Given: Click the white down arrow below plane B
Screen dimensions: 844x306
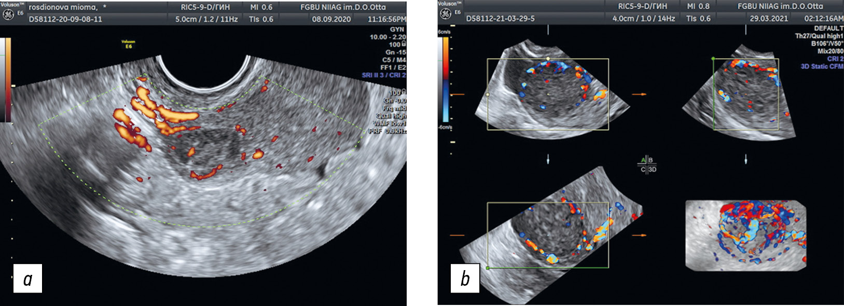Looking at the screenshot, I should (x=746, y=158).
